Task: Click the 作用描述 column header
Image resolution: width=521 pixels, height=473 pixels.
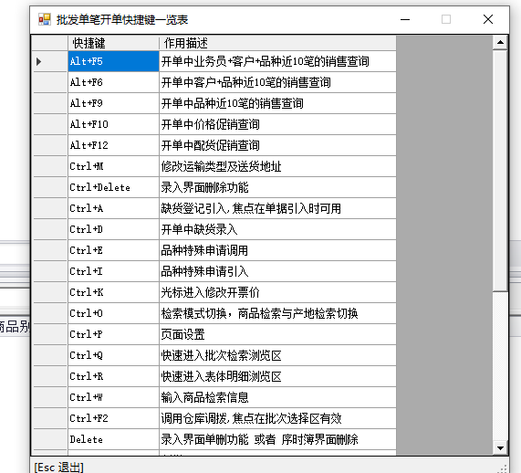Action: 277,43
